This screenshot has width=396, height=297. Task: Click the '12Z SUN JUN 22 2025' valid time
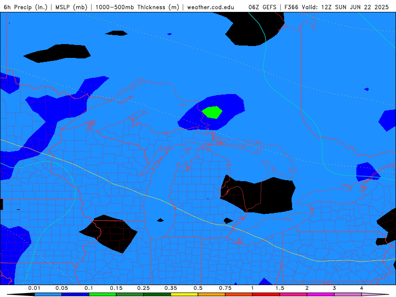tap(355, 7)
